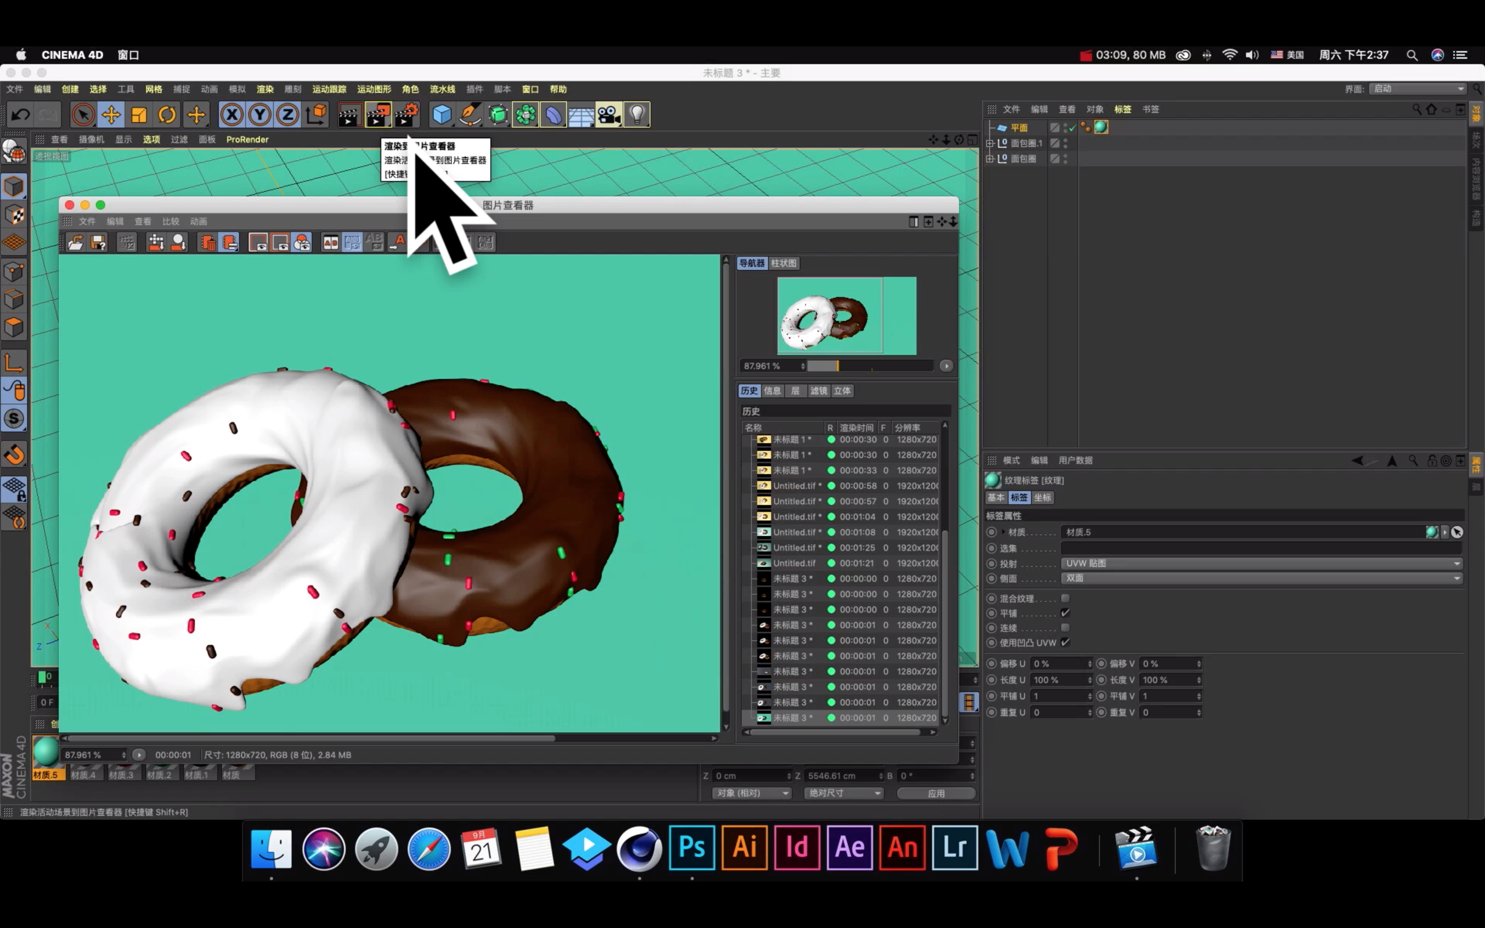
Task: Click the Camera object icon
Action: pyautogui.click(x=608, y=115)
